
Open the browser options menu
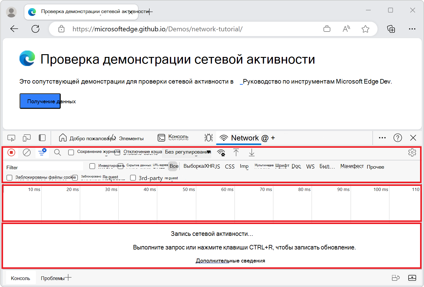point(412,29)
